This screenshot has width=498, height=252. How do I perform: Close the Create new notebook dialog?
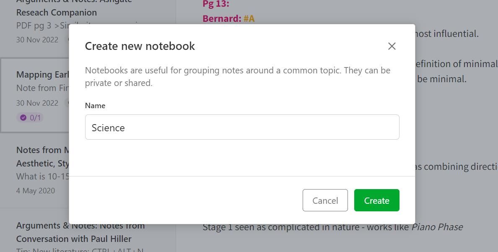pyautogui.click(x=392, y=46)
